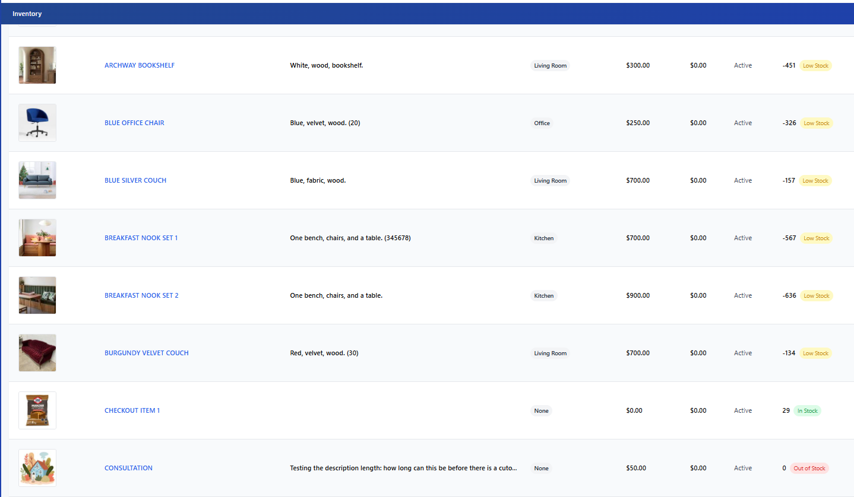Click the Out of Stock badge

809,469
